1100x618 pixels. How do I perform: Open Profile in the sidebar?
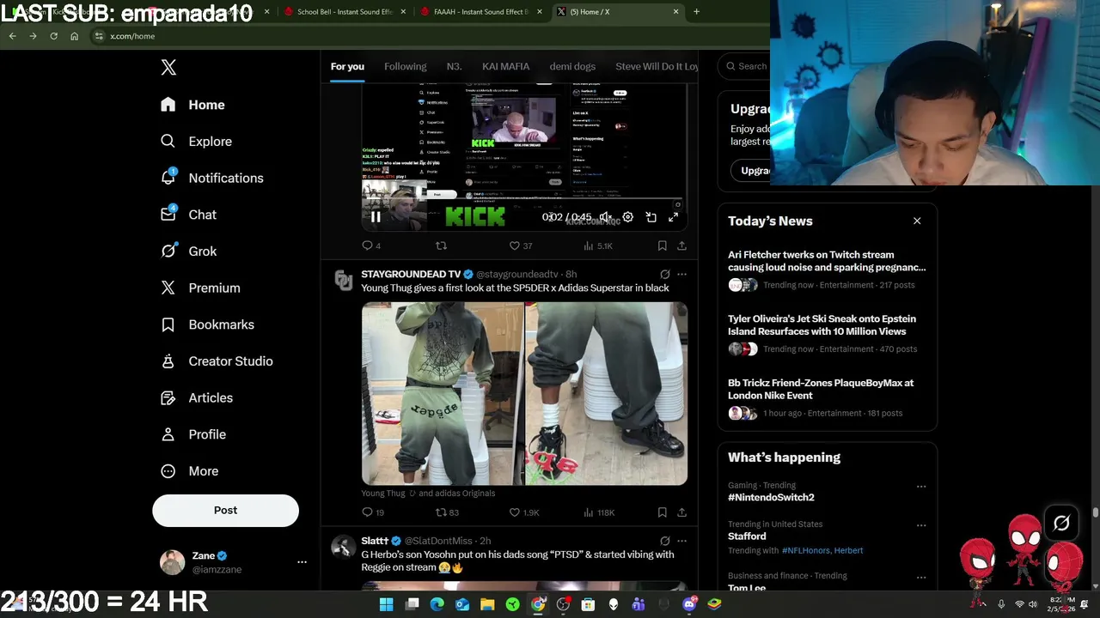coord(193,434)
